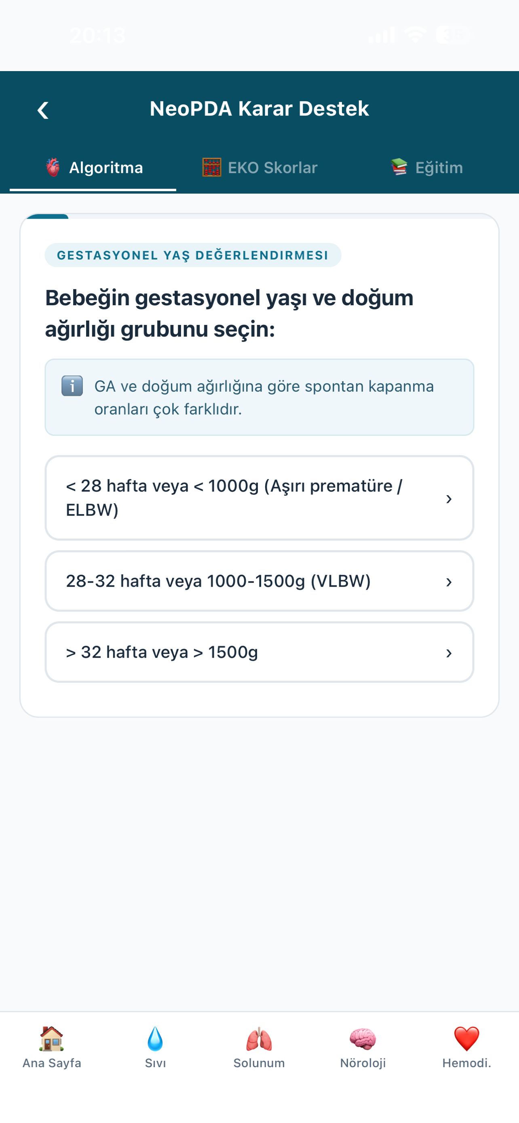This screenshot has height=1123, width=519.
Task: Go to Ana Sayfa house icon
Action: [x=52, y=1038]
